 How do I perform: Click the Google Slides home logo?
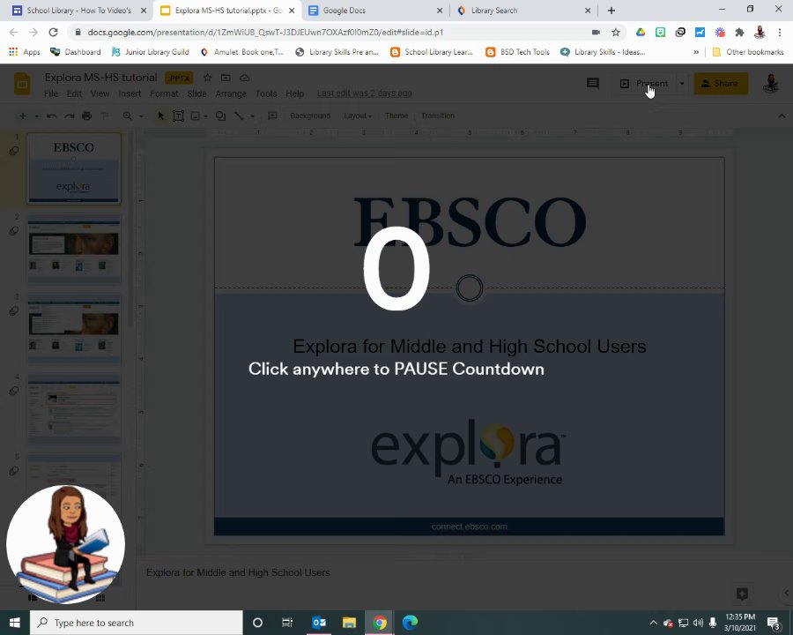tap(22, 84)
